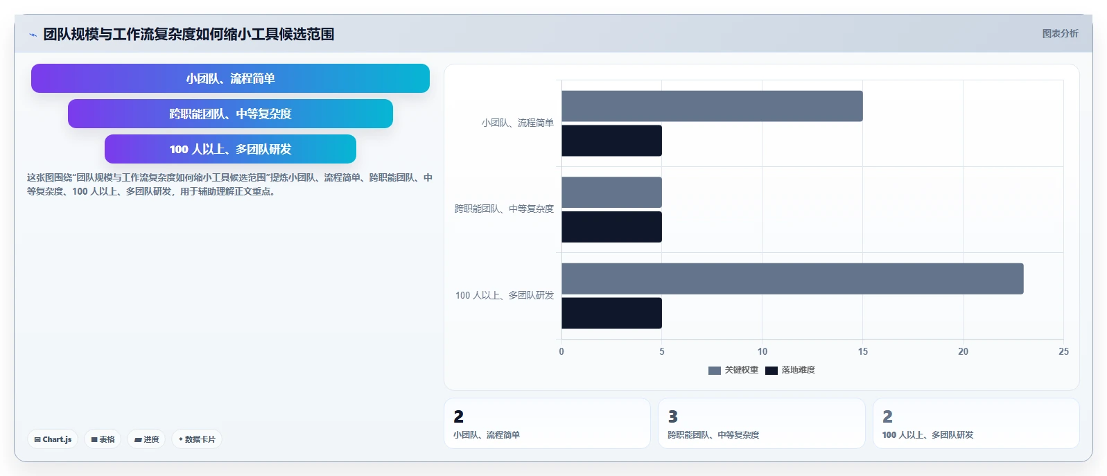Click the 落地难度 bar for 小团队、流程简单

pos(611,141)
